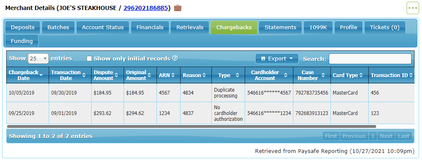Image resolution: width=422 pixels, height=160 pixels.
Task: Open the 1099K tab
Action: 318,27
